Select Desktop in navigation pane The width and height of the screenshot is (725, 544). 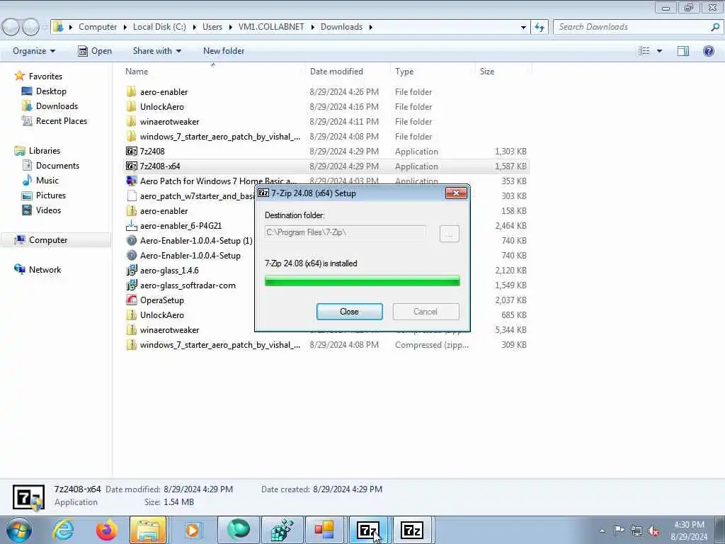pyautogui.click(x=51, y=91)
